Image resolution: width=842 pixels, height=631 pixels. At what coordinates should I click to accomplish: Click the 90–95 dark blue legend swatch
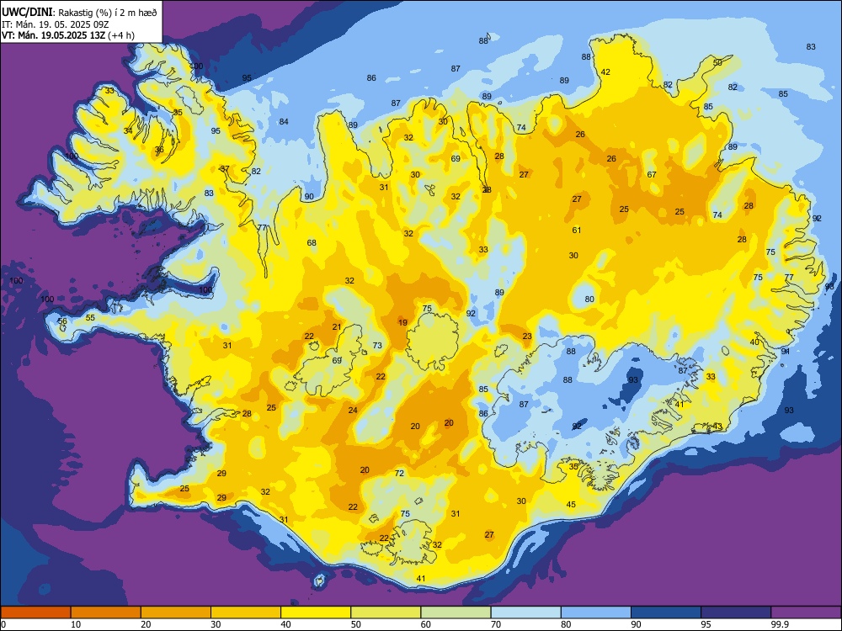click(666, 612)
